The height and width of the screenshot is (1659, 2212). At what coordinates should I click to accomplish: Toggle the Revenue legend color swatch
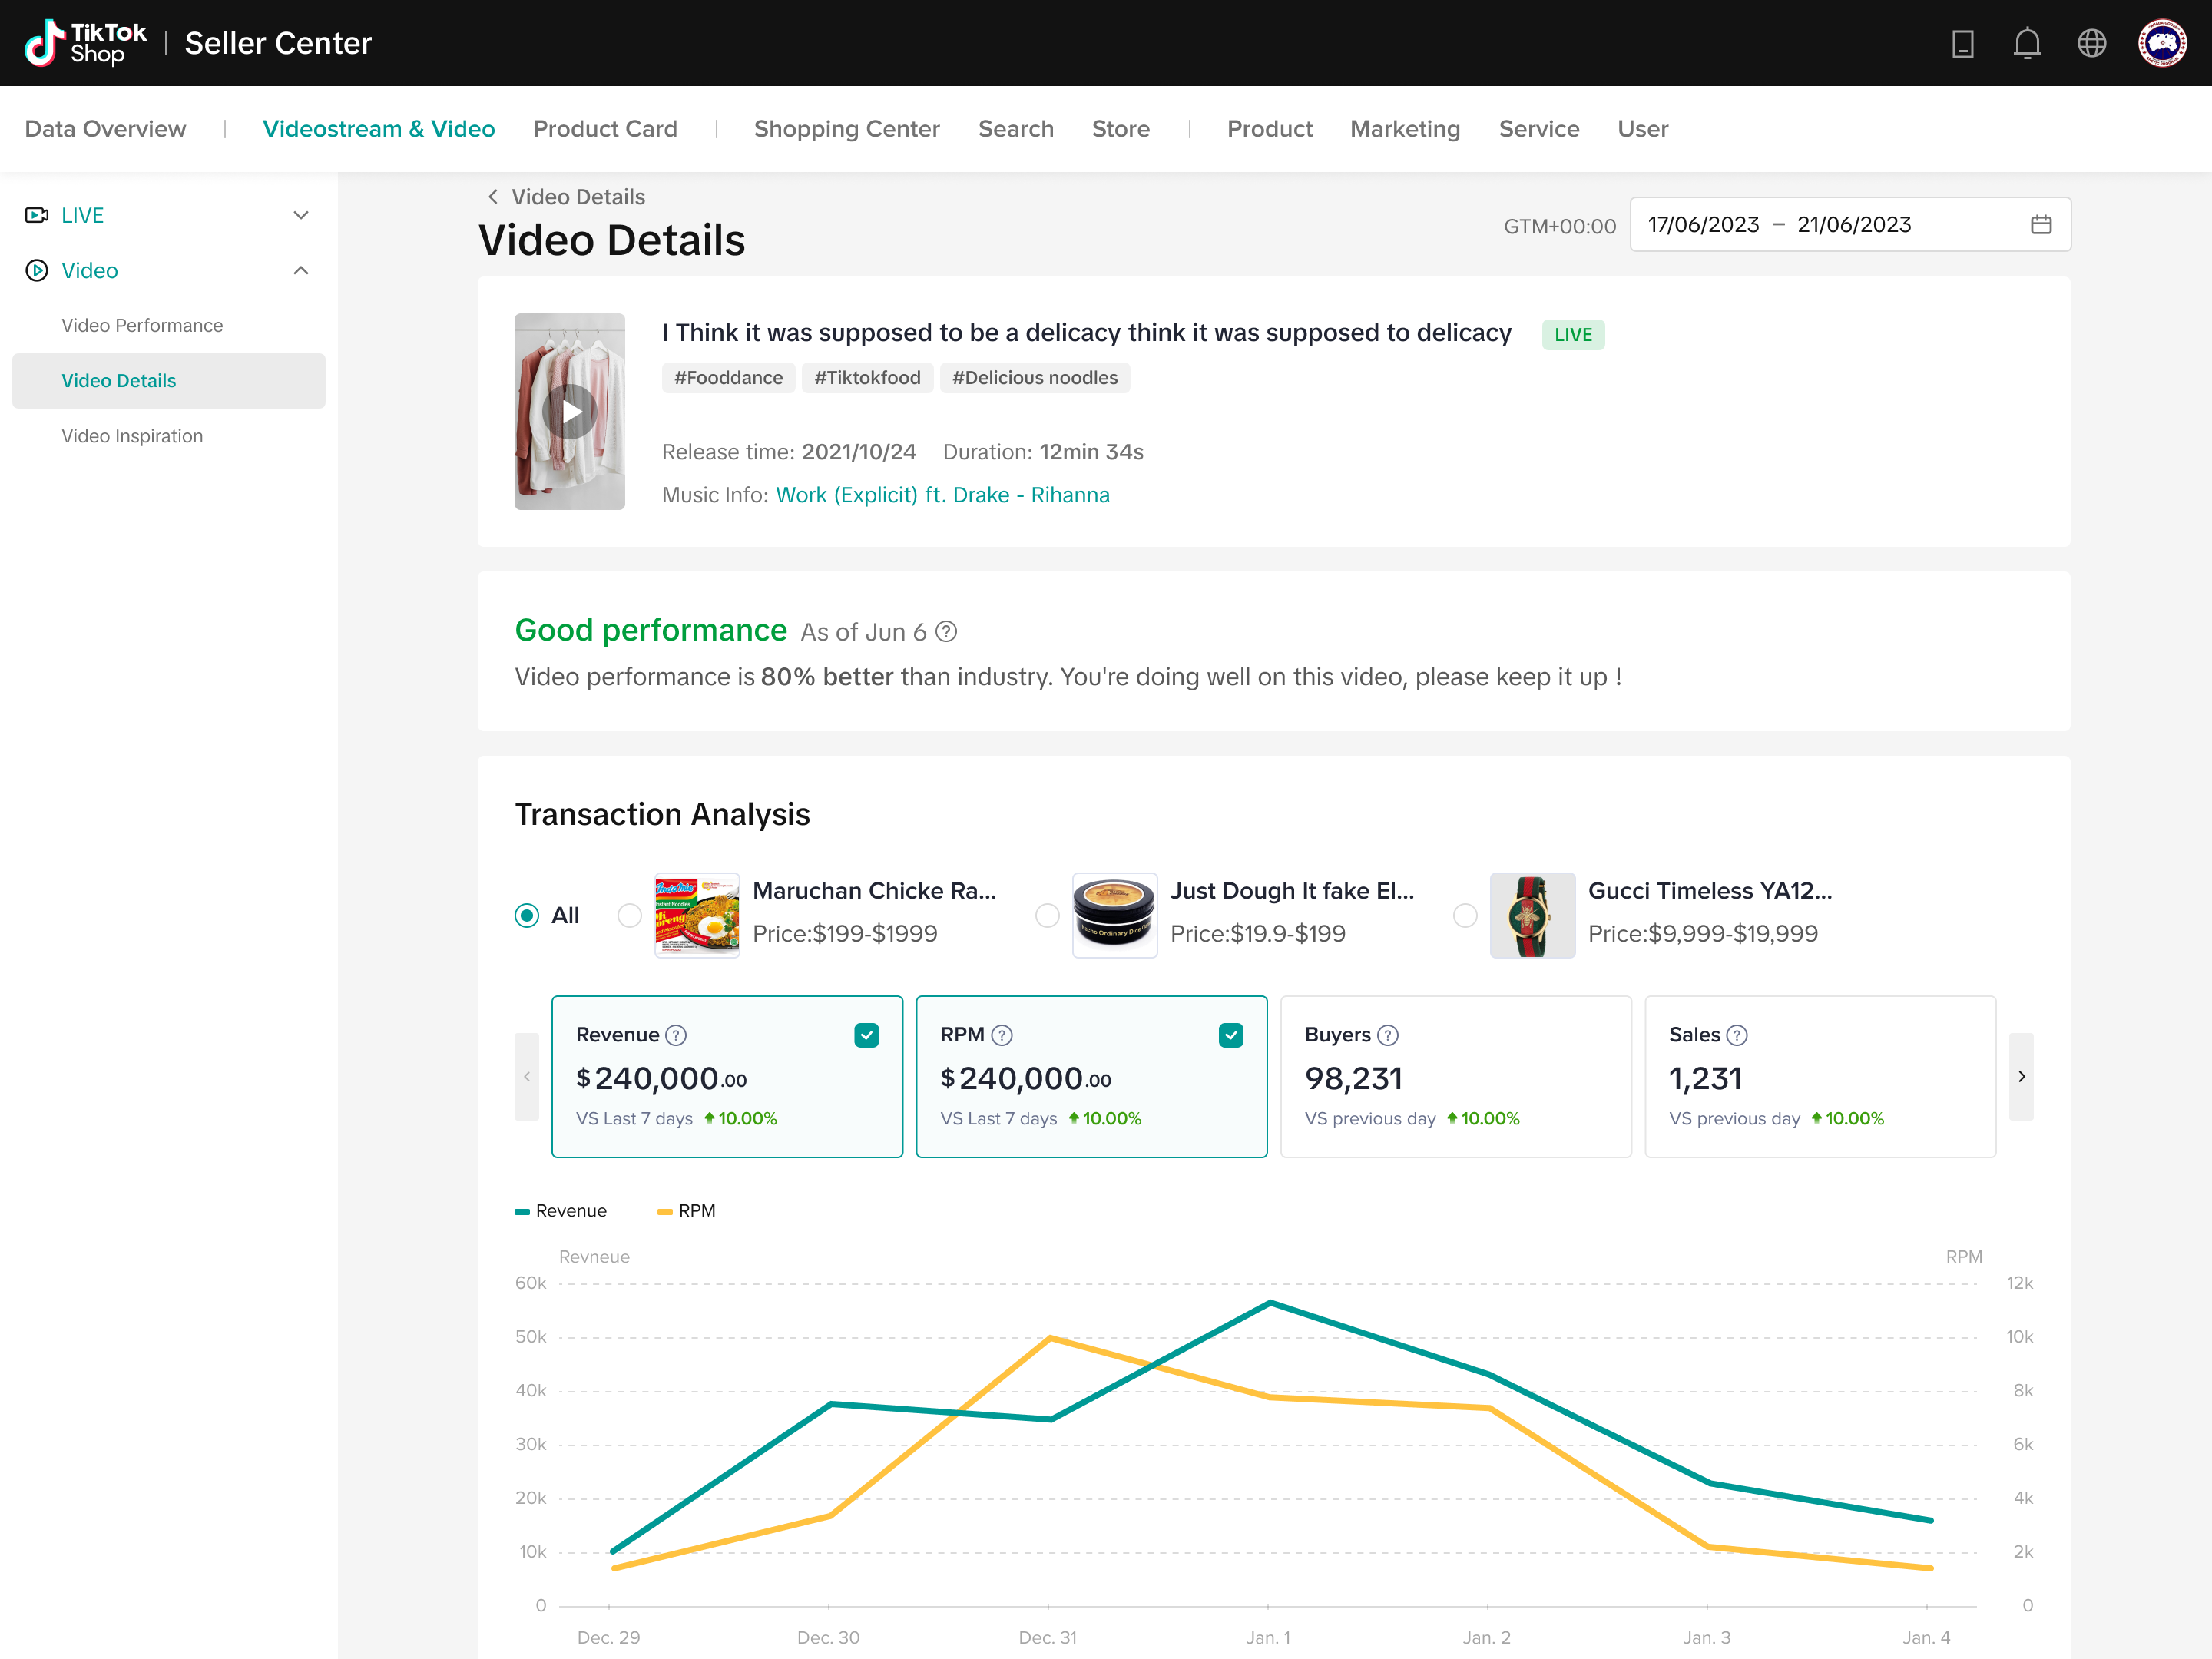(522, 1211)
